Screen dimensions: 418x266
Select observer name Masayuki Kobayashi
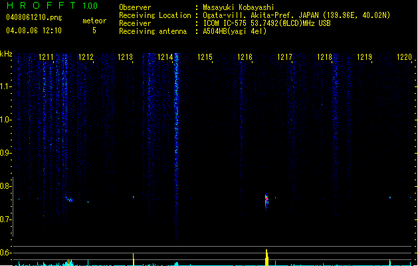[239, 7]
